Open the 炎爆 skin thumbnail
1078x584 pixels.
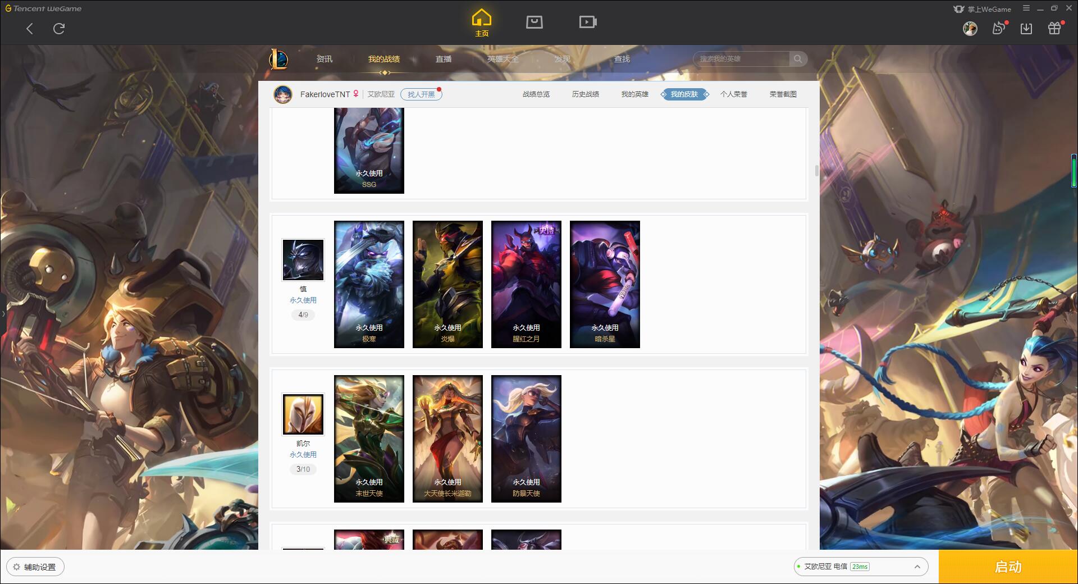(x=447, y=284)
